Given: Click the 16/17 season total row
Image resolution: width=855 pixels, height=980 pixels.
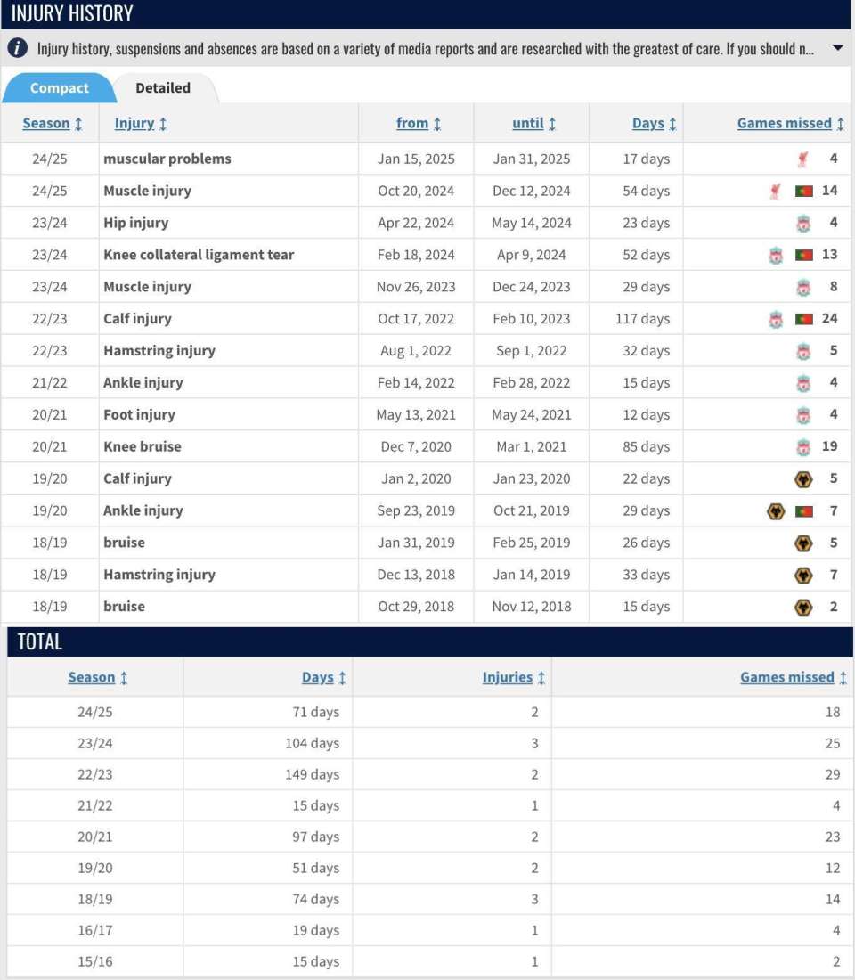Looking at the screenshot, I should click(x=429, y=931).
